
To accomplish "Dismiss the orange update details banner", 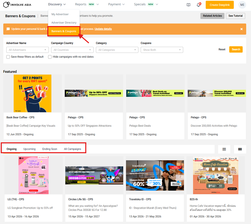I will 241,29.
